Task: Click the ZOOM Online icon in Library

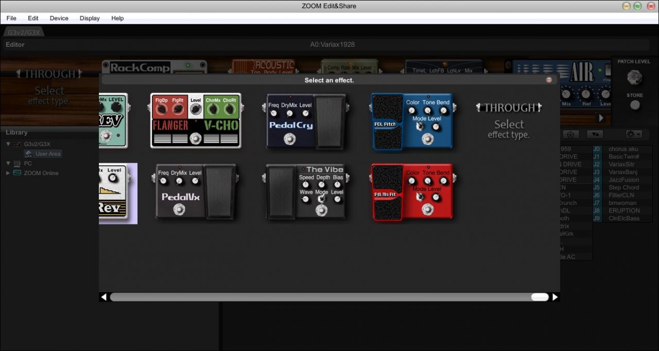Action: tap(17, 173)
